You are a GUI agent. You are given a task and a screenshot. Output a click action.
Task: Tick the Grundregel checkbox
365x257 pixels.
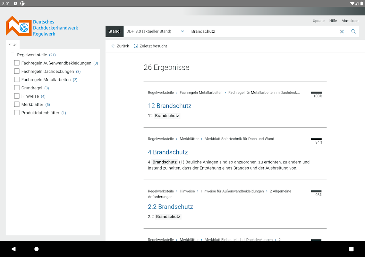[x=17, y=88]
